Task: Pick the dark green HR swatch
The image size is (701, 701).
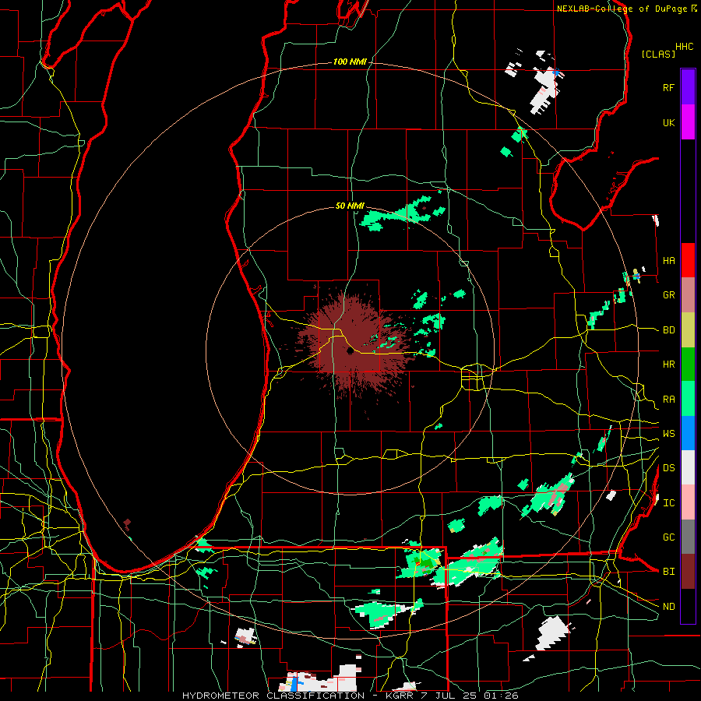Action: point(688,364)
